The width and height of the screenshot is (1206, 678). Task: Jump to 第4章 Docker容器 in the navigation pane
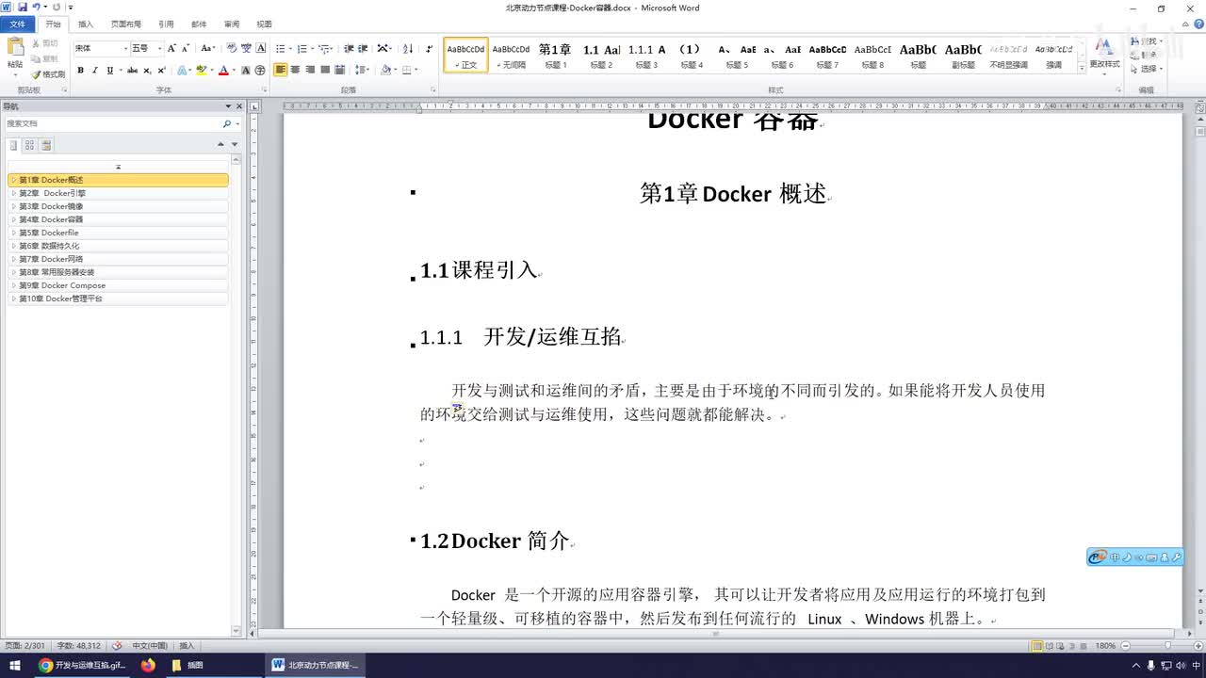click(119, 219)
